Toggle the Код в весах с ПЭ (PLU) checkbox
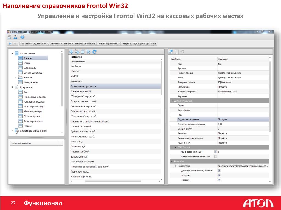The width and height of the screenshot is (281, 210). tap(215, 152)
